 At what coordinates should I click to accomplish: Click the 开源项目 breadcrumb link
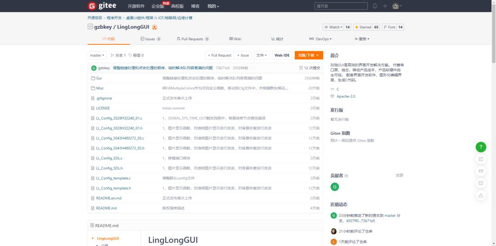click(x=95, y=18)
